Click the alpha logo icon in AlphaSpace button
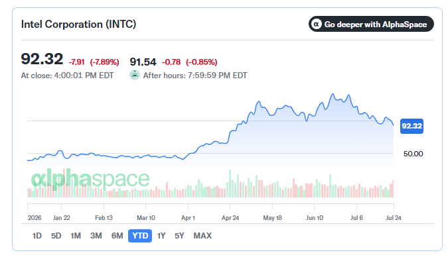This screenshot has height=269, width=448. (x=317, y=25)
